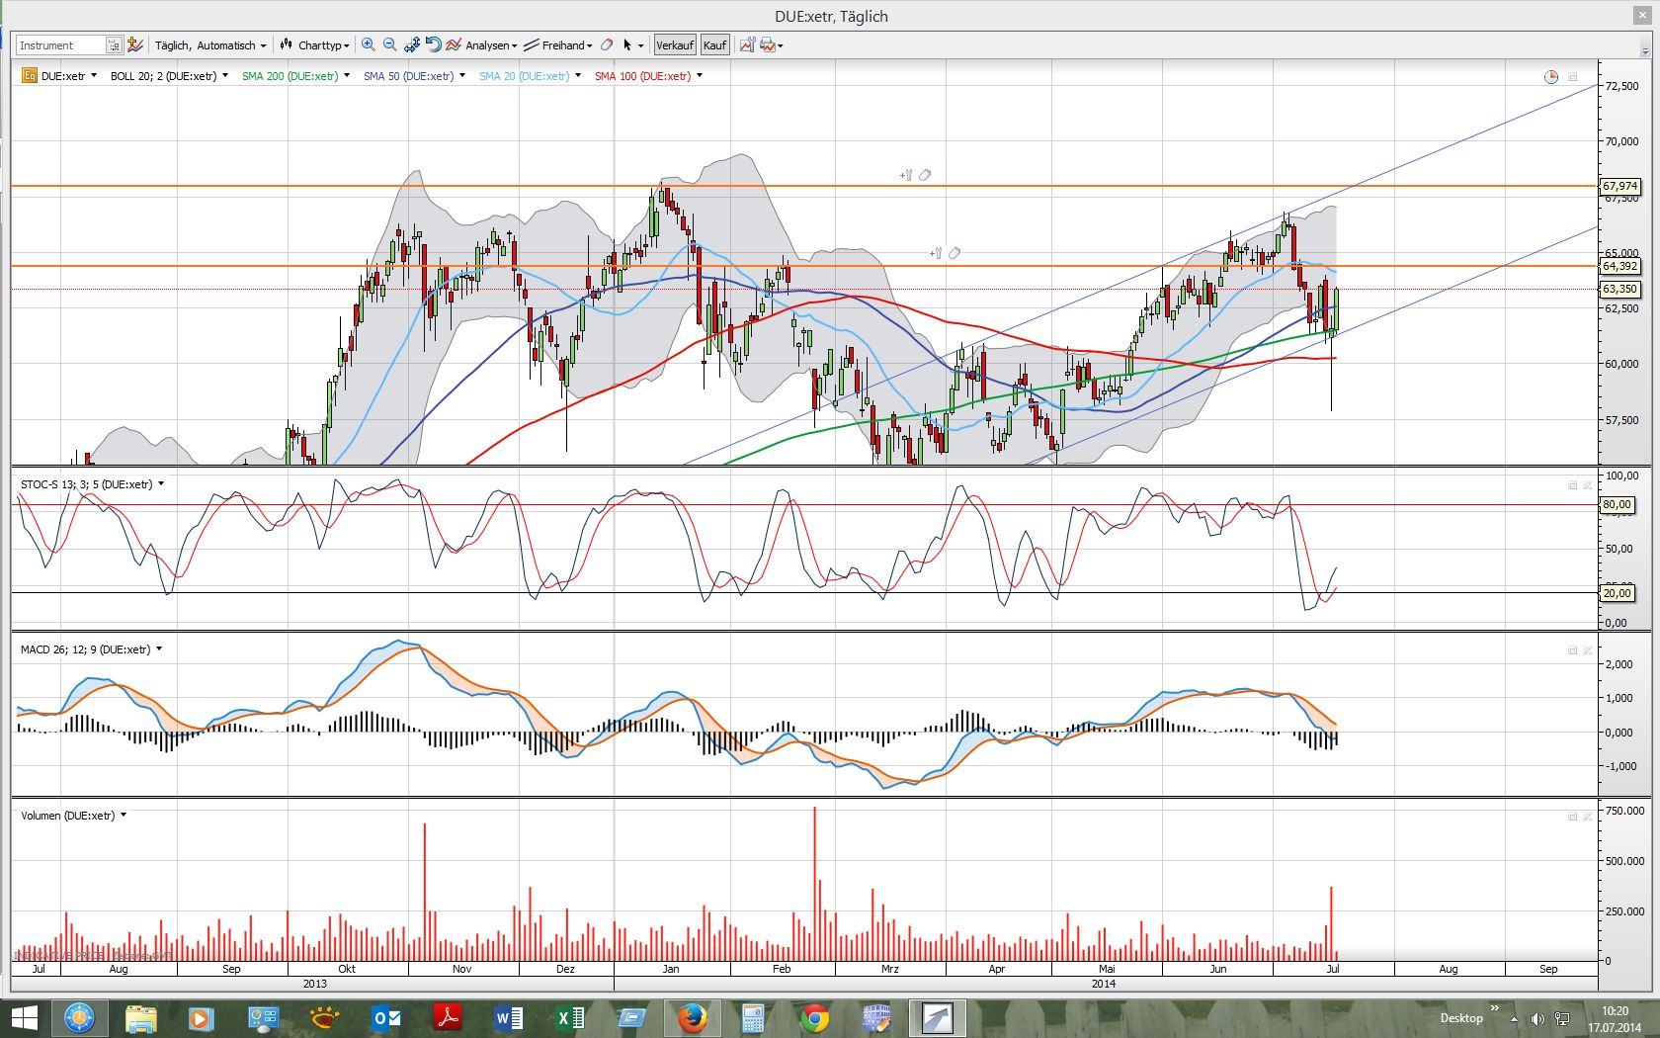Open Google Chrome from the taskbar

click(x=814, y=1018)
